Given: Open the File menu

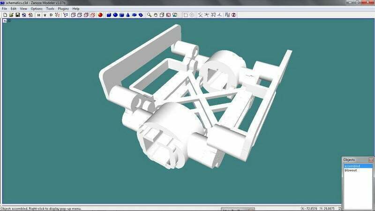Looking at the screenshot, I should [x=4, y=8].
